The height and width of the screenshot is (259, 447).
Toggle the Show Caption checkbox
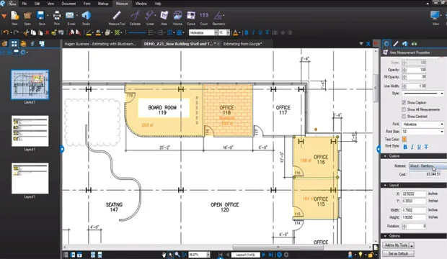click(404, 102)
